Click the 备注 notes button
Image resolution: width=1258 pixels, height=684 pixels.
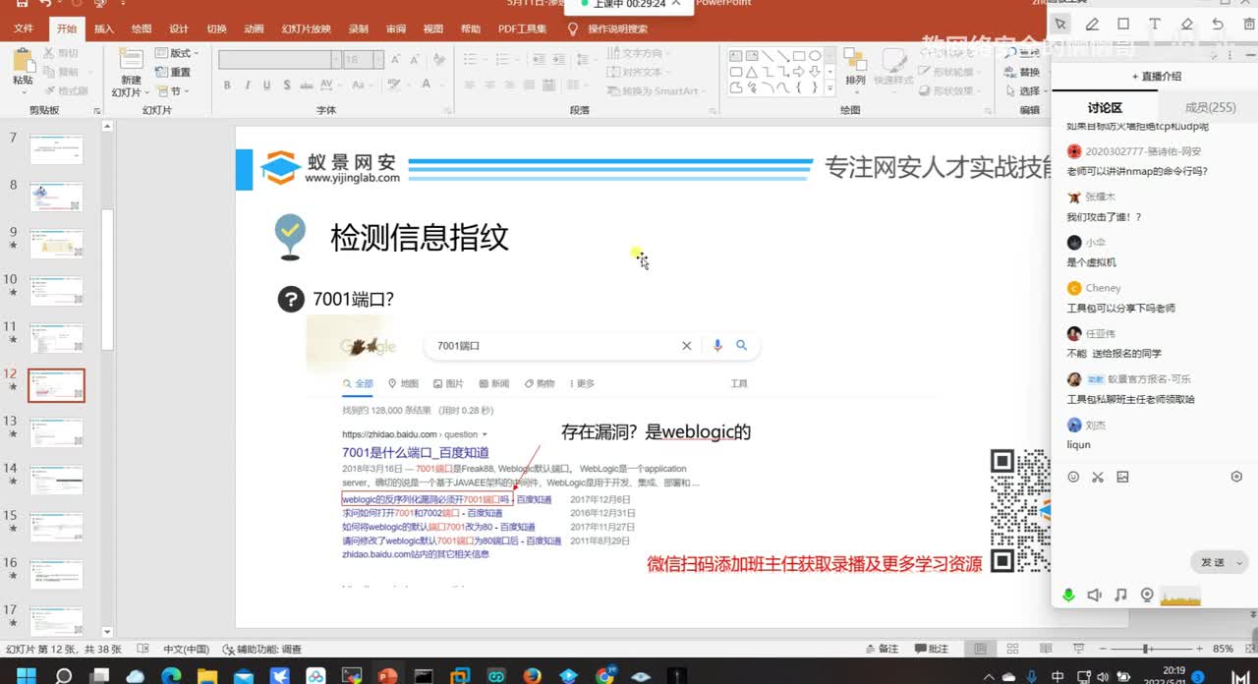point(883,649)
